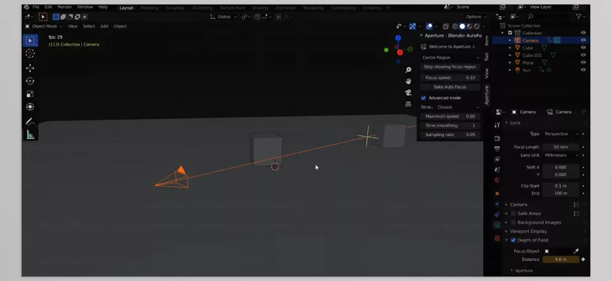
Task: Open the Item sidebar tab
Action: [x=486, y=40]
